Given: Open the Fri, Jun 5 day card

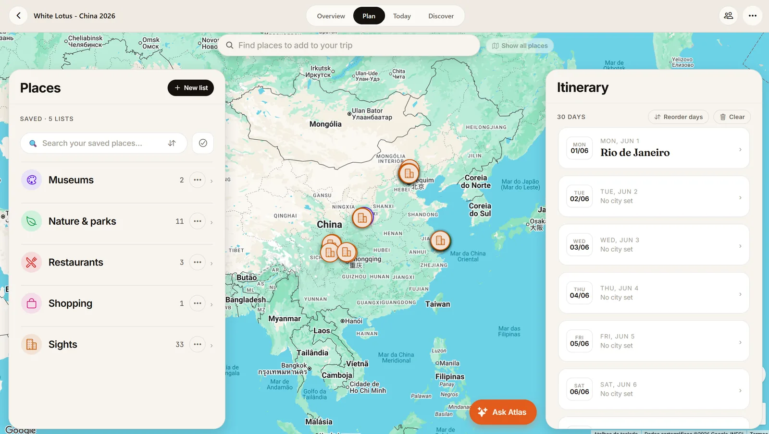Looking at the screenshot, I should point(654,341).
